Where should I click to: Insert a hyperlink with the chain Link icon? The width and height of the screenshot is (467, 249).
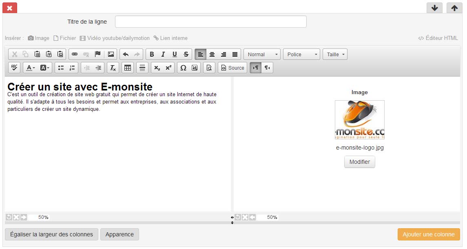pos(75,55)
